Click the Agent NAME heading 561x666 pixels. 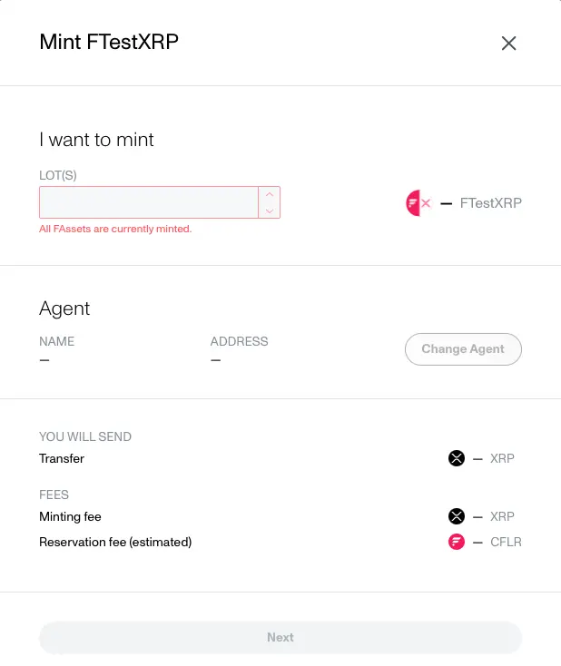click(56, 341)
